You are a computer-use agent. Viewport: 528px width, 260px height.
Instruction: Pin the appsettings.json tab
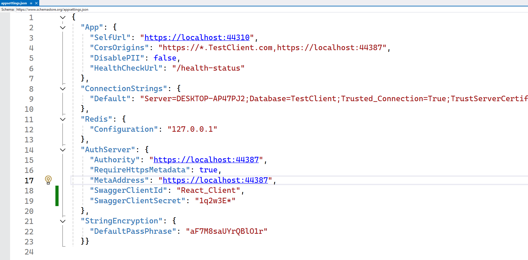[31, 3]
